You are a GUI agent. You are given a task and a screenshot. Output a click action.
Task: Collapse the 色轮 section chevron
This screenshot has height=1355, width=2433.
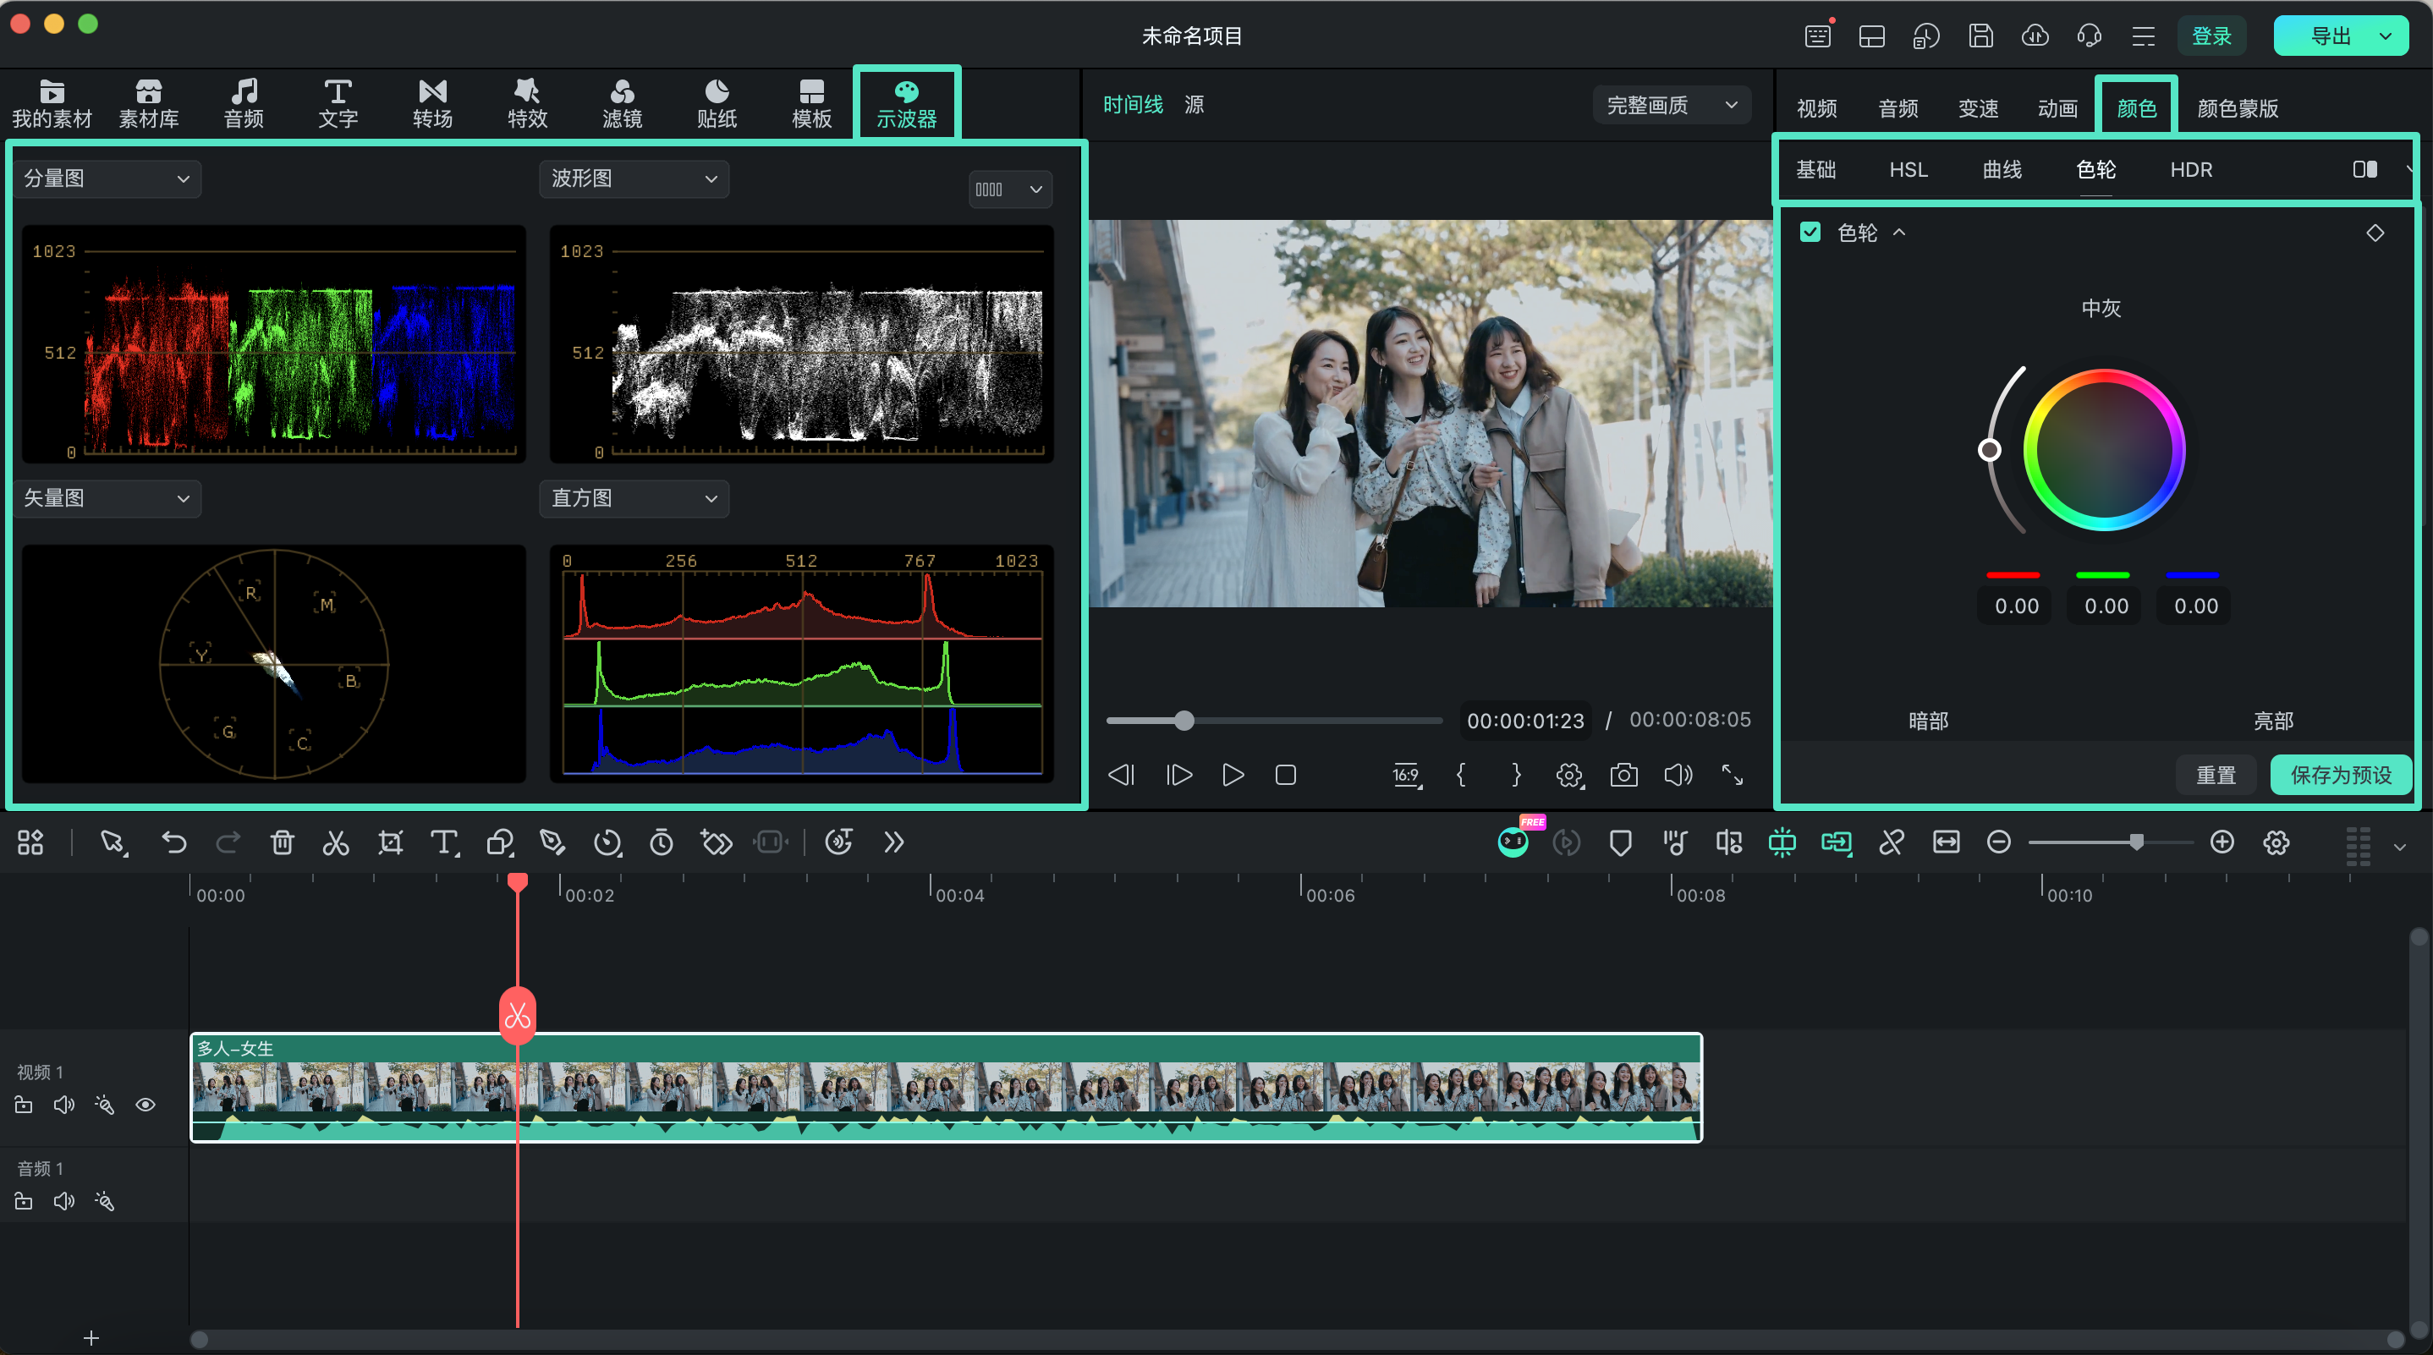pos(1899,233)
